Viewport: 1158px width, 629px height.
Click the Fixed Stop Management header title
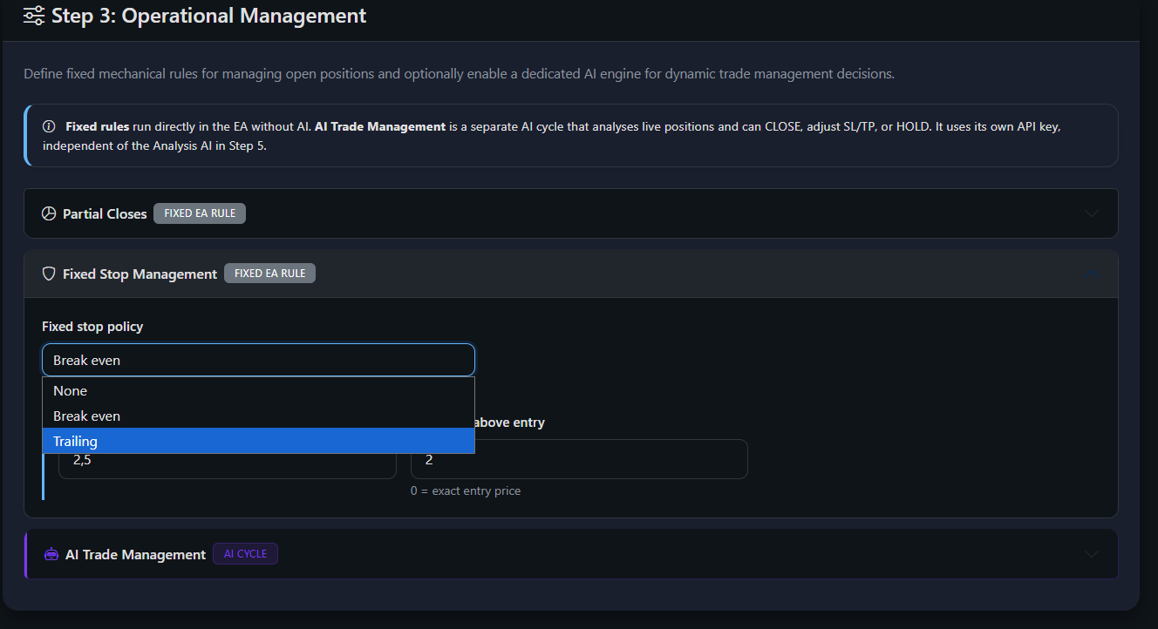(140, 274)
